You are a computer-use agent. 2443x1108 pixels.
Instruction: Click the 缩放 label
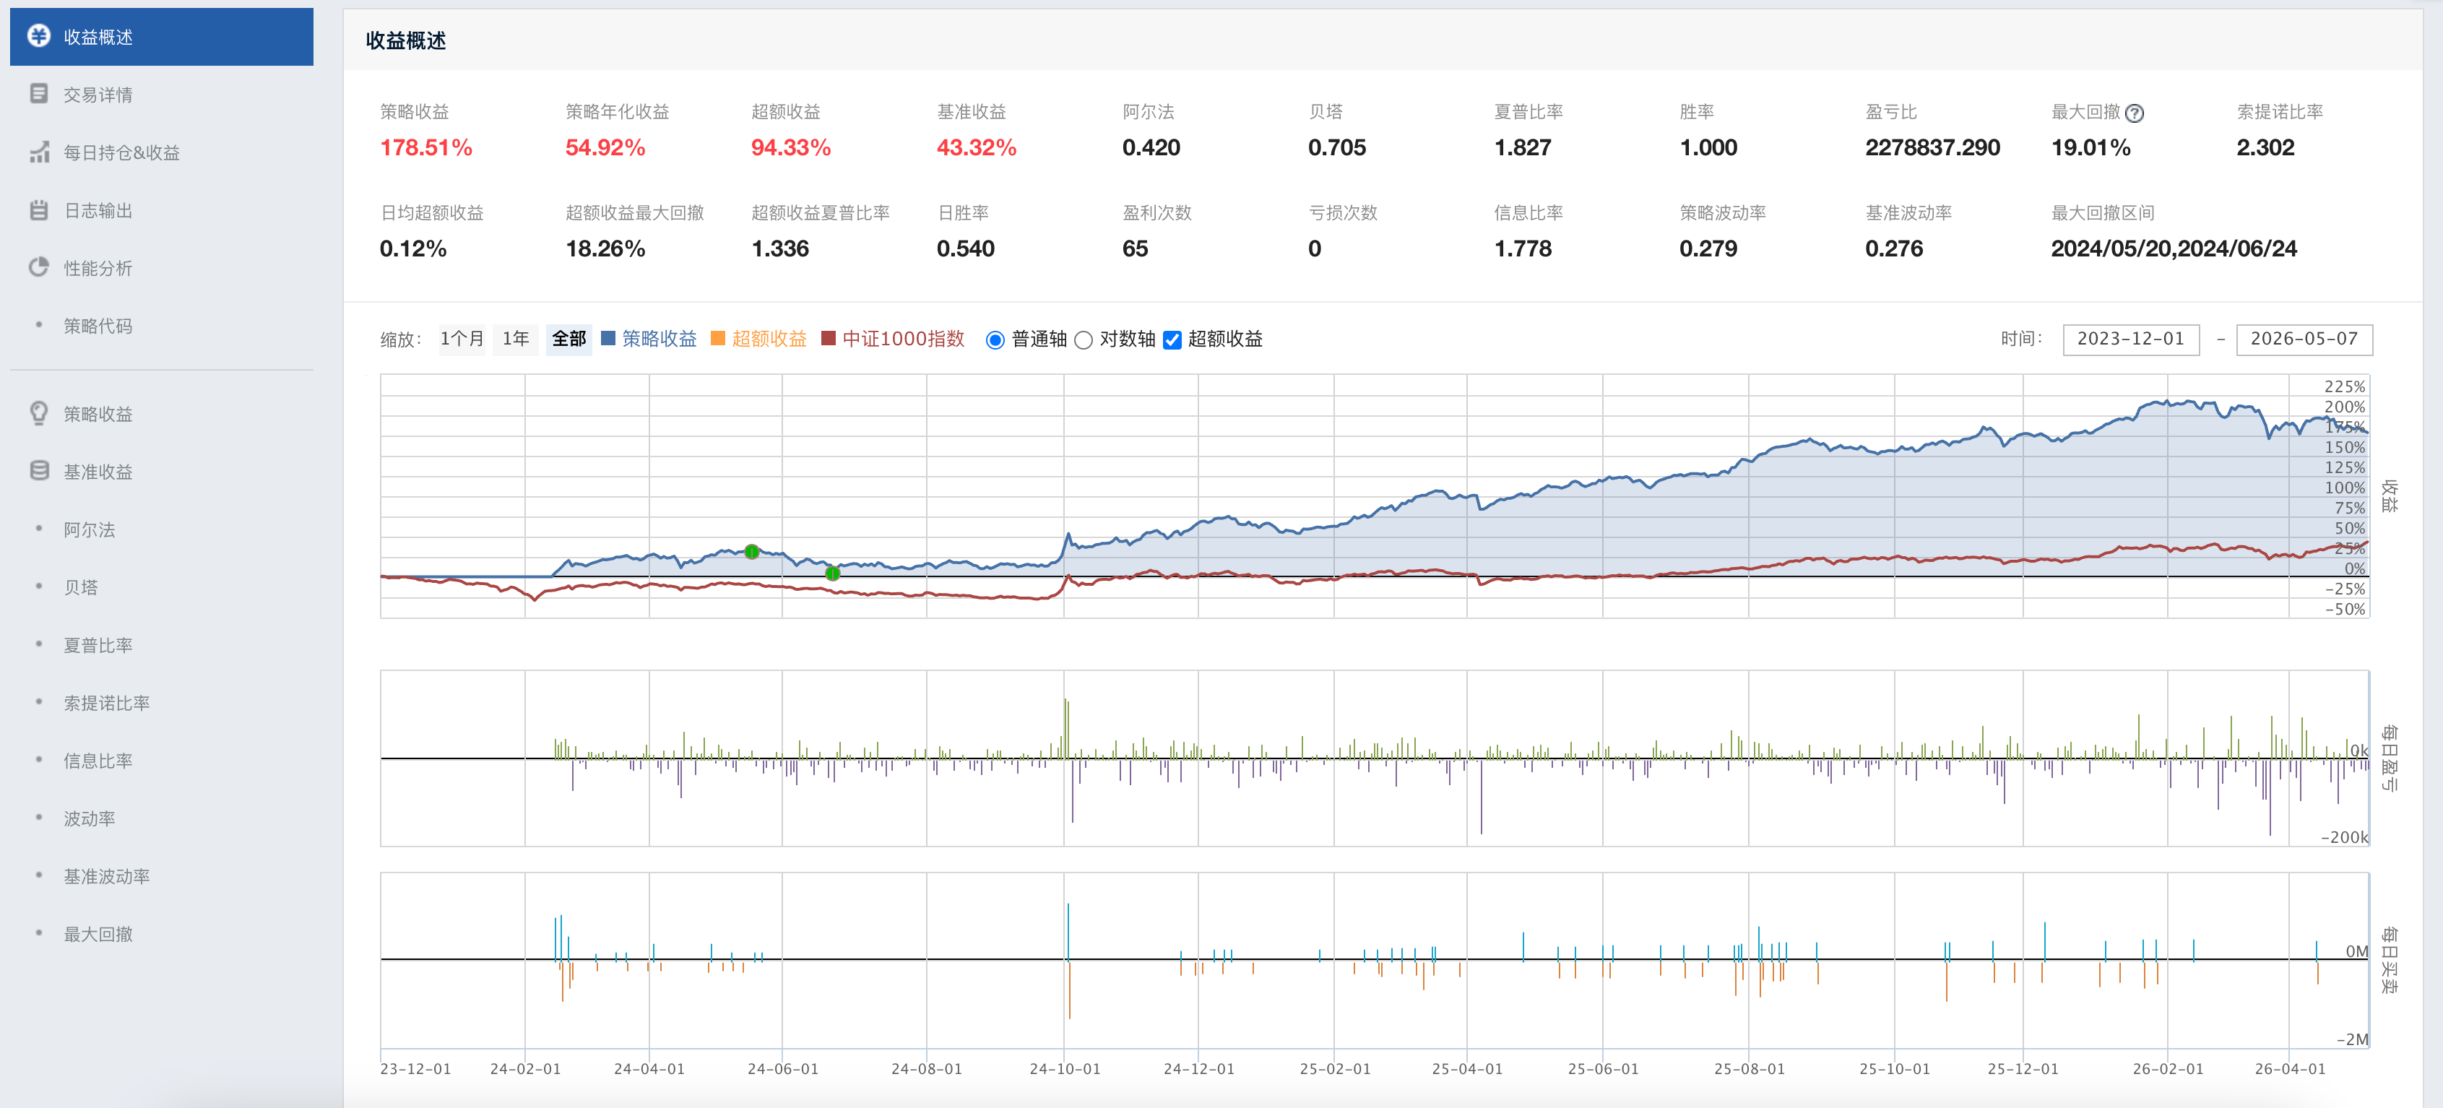pyautogui.click(x=400, y=339)
